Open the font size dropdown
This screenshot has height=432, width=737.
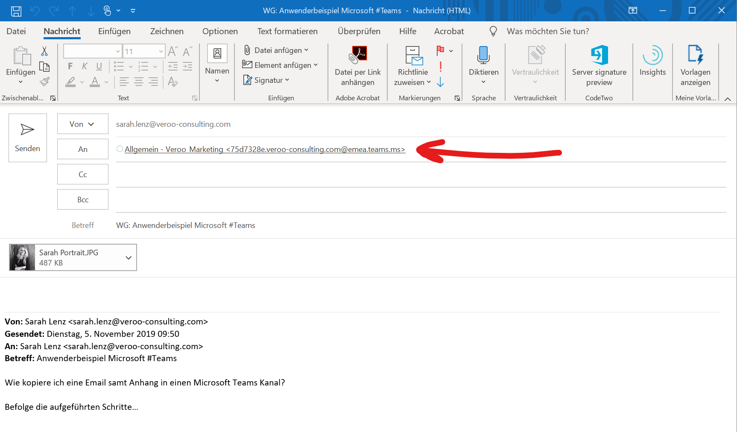tap(161, 51)
